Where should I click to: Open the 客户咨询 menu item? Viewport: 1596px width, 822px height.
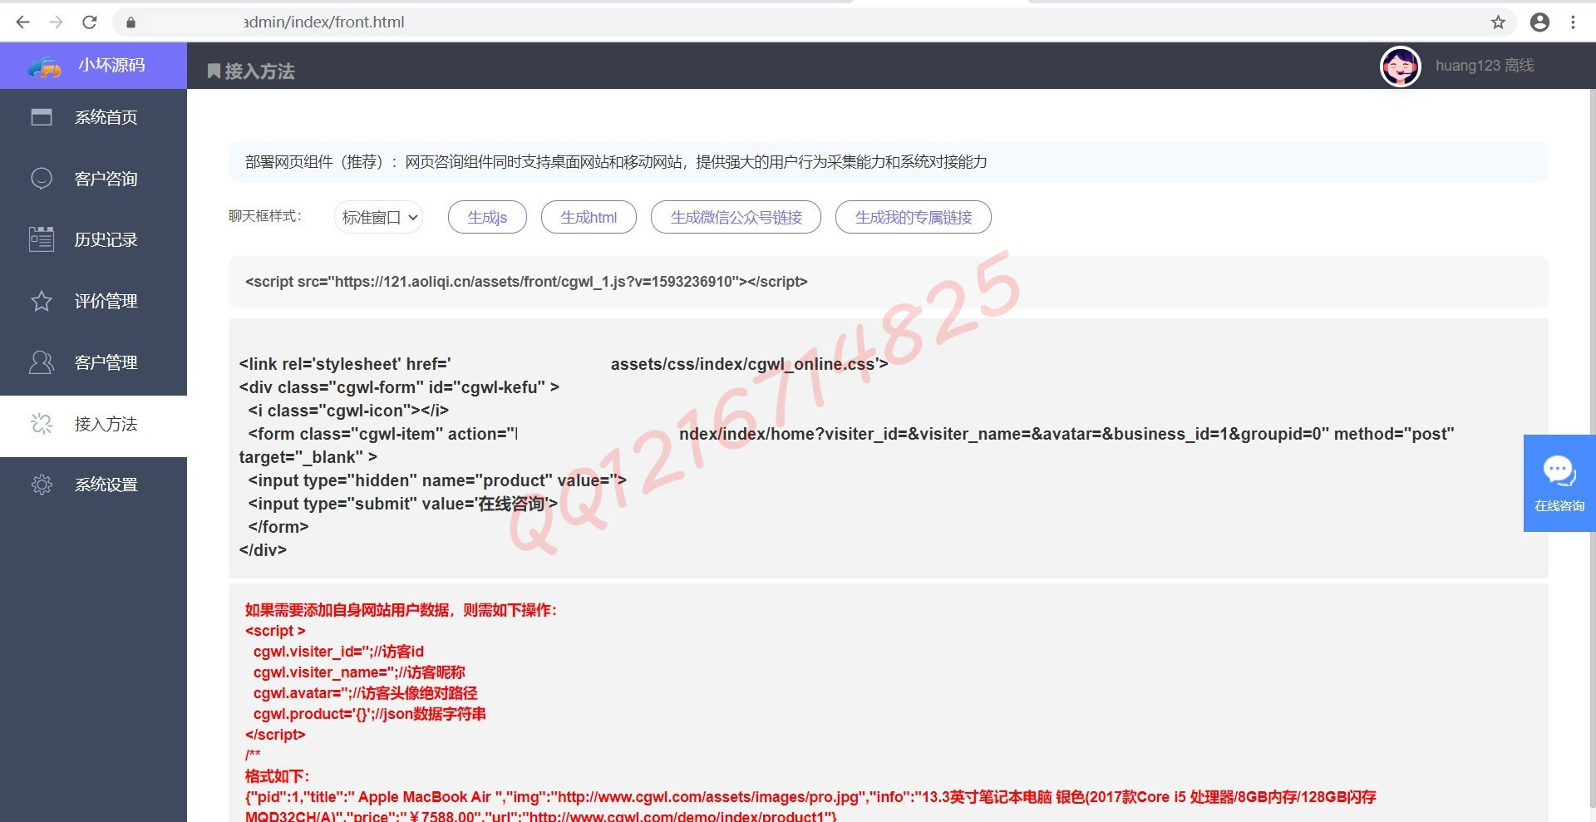pos(93,178)
